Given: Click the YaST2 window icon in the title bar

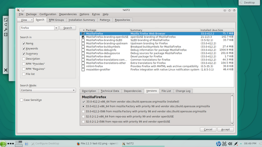Looking at the screenshot, I should point(18,10).
